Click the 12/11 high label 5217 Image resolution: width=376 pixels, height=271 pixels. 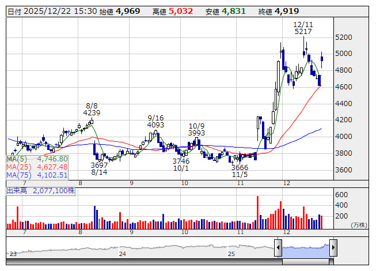tap(303, 32)
